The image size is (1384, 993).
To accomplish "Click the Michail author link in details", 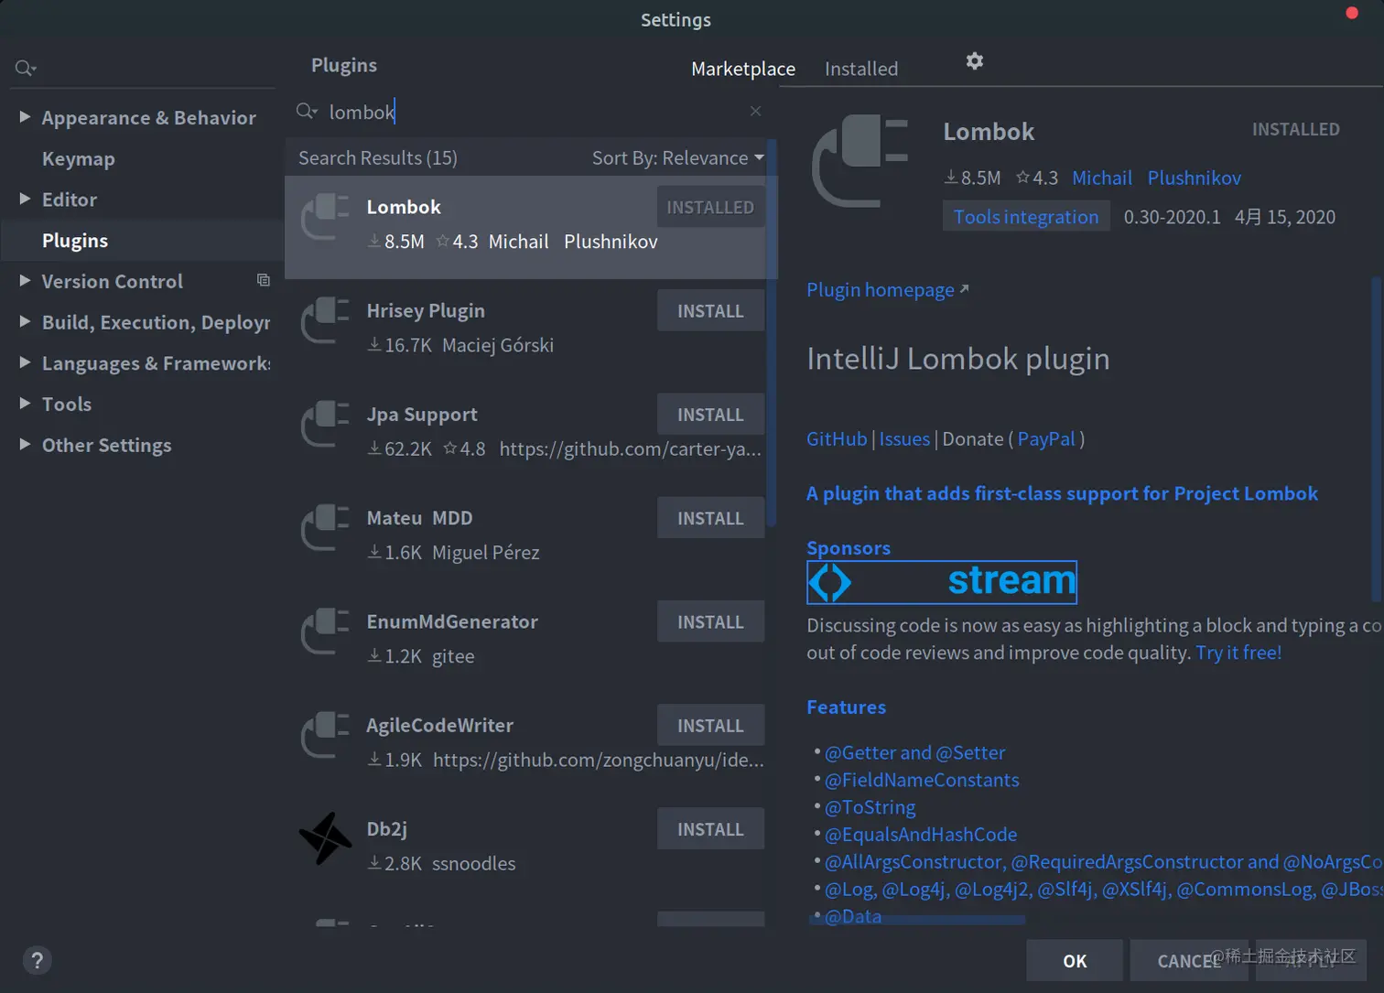I will point(1102,178).
